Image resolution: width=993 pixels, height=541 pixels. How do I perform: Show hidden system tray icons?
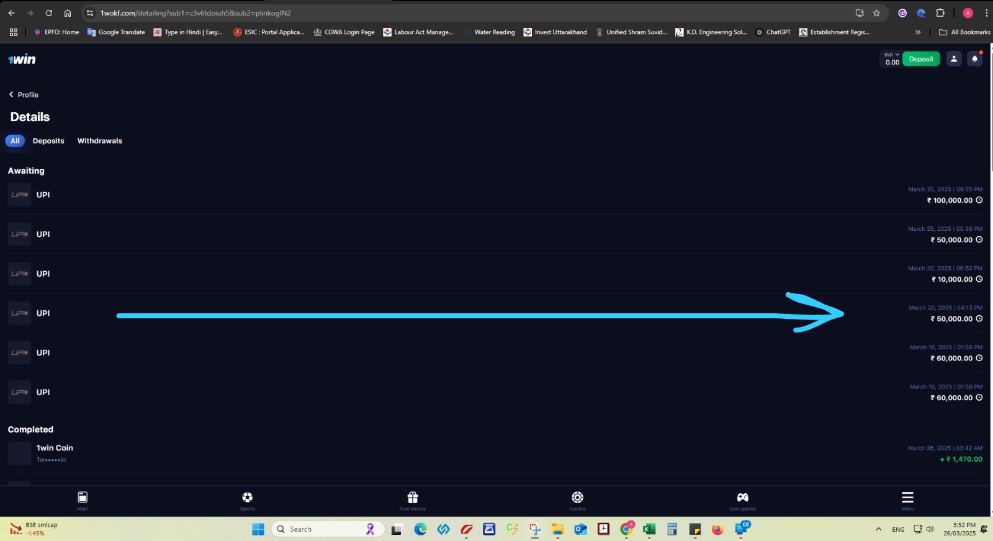[x=878, y=529]
